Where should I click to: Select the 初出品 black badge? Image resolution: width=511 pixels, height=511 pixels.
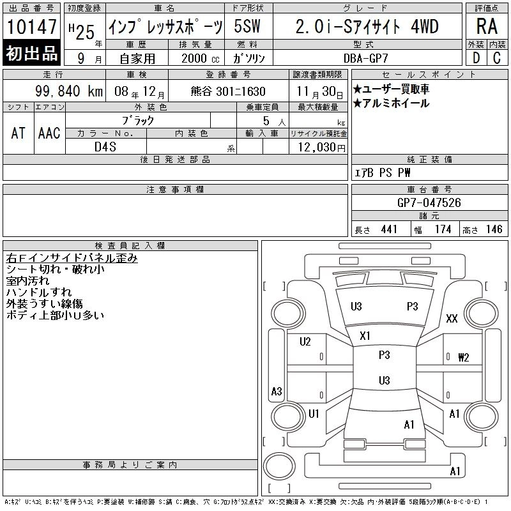pos(31,53)
